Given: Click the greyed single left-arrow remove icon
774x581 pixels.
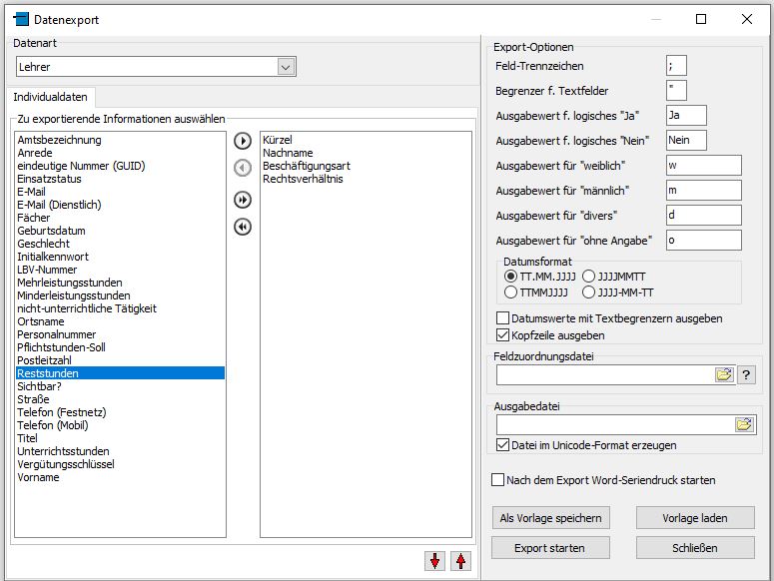Looking at the screenshot, I should [243, 168].
